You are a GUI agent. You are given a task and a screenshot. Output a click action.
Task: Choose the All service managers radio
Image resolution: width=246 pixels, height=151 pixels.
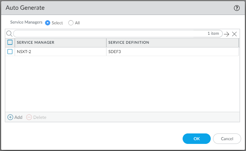pos(71,23)
